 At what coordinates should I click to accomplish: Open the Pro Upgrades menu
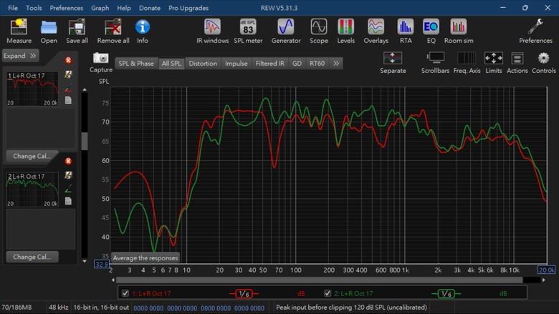coord(188,8)
